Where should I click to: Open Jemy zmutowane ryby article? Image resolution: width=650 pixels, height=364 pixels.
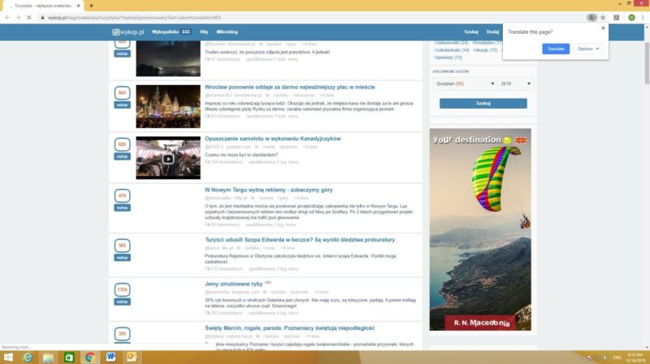pos(234,284)
